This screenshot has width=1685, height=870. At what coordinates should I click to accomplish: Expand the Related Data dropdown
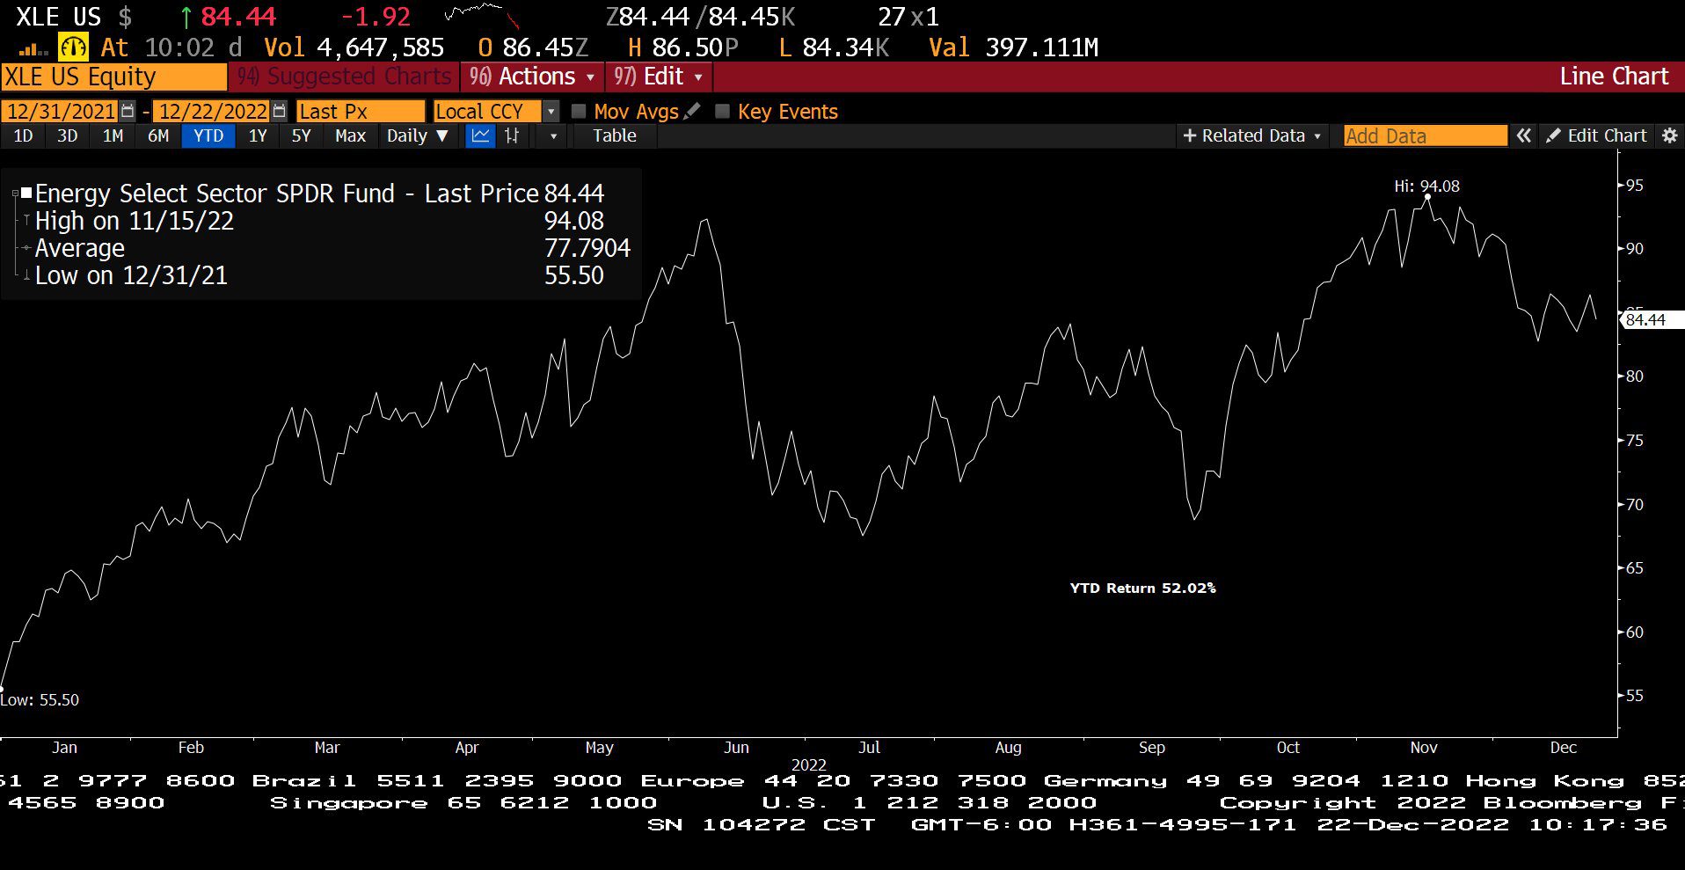pos(1251,135)
